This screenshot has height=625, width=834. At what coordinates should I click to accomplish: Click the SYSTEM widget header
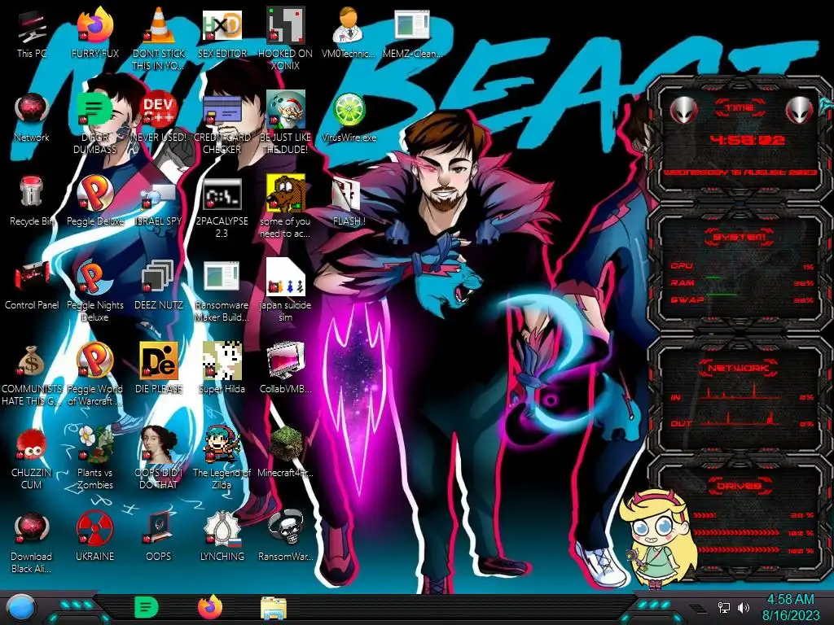[x=740, y=237]
